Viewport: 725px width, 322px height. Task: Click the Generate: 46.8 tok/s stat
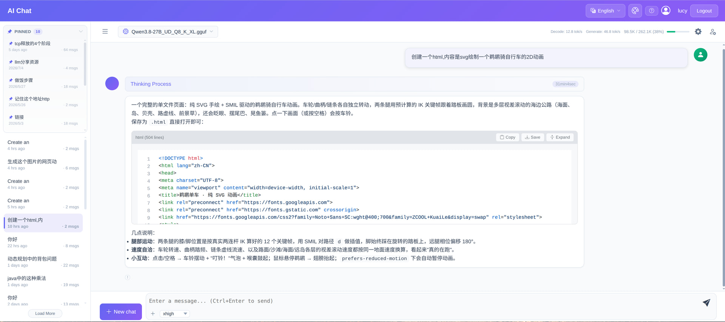603,32
